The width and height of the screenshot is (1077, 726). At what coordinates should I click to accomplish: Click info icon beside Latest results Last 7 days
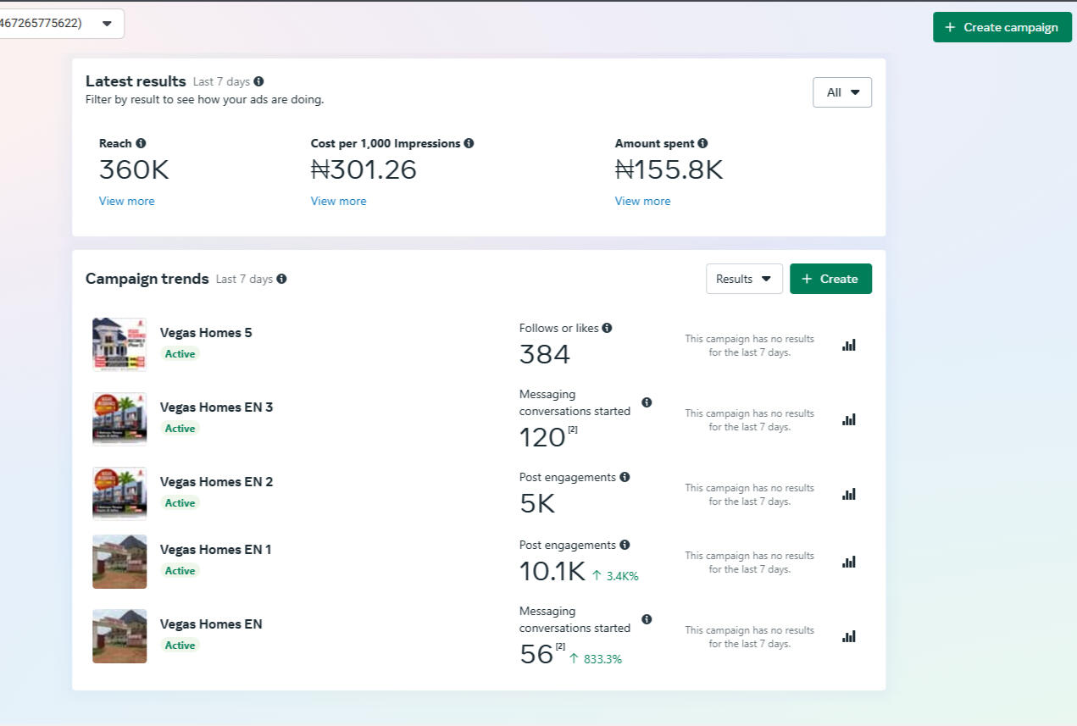258,81
